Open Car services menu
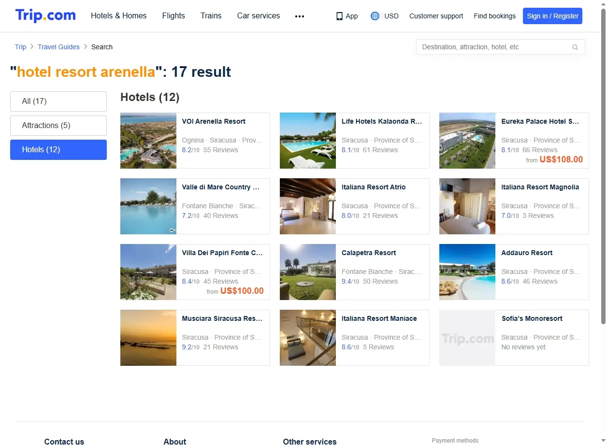 (x=259, y=15)
